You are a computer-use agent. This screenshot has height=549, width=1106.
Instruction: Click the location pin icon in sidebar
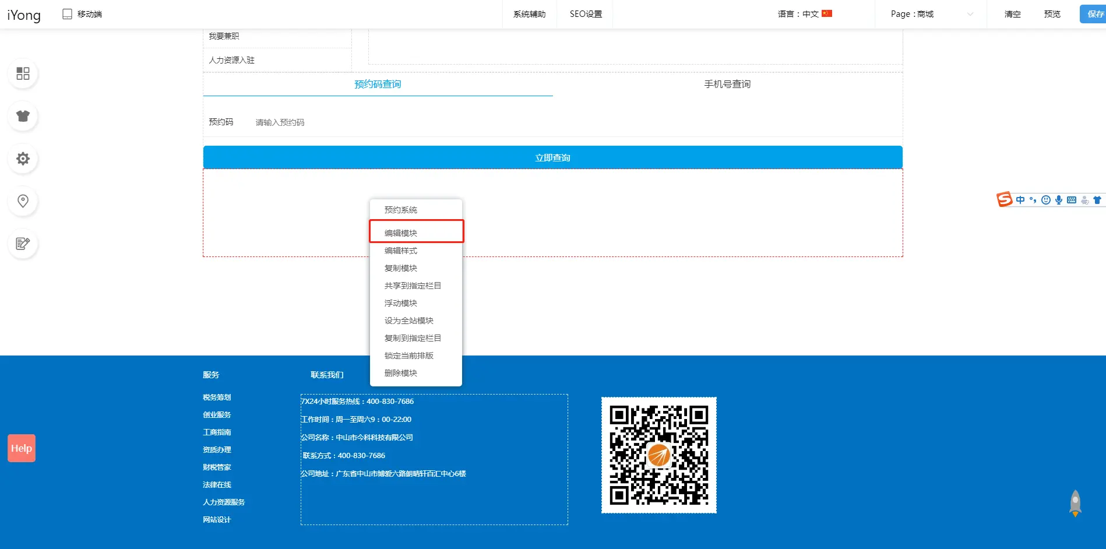(x=23, y=201)
